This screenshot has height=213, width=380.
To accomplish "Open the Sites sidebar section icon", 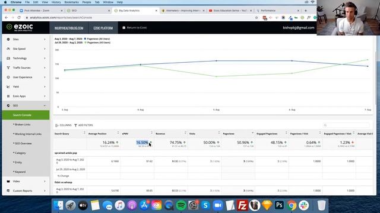I will pos(8,39).
